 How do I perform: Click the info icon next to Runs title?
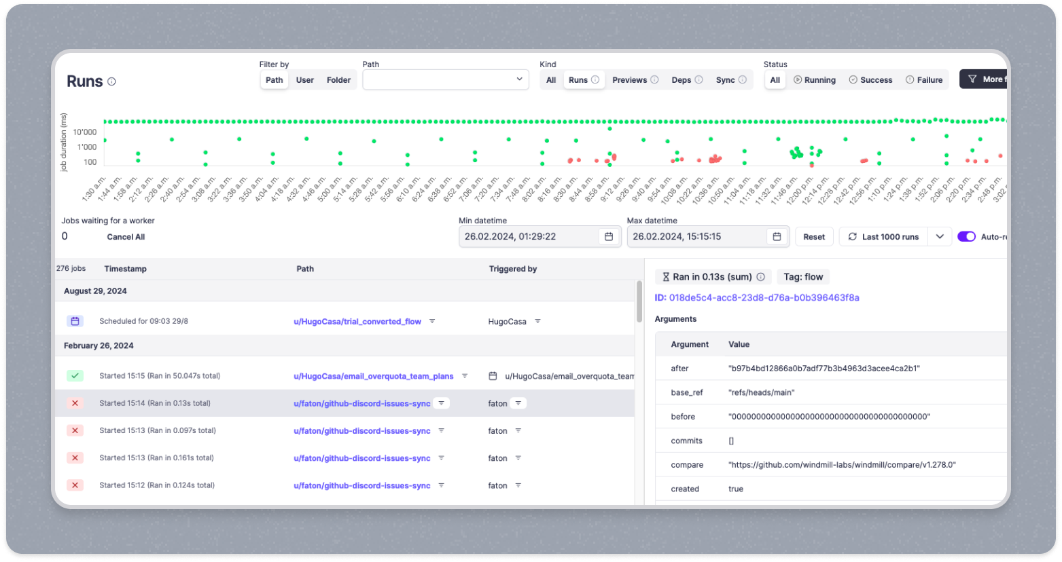pos(112,81)
